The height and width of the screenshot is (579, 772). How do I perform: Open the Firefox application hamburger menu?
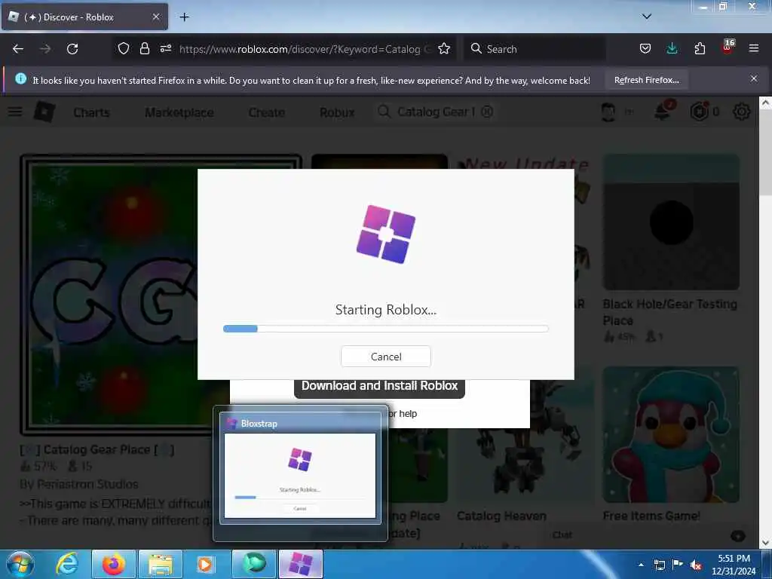[754, 49]
